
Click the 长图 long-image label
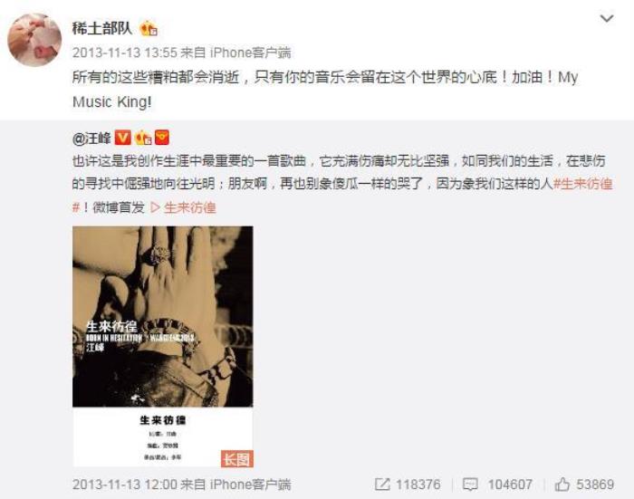237,458
